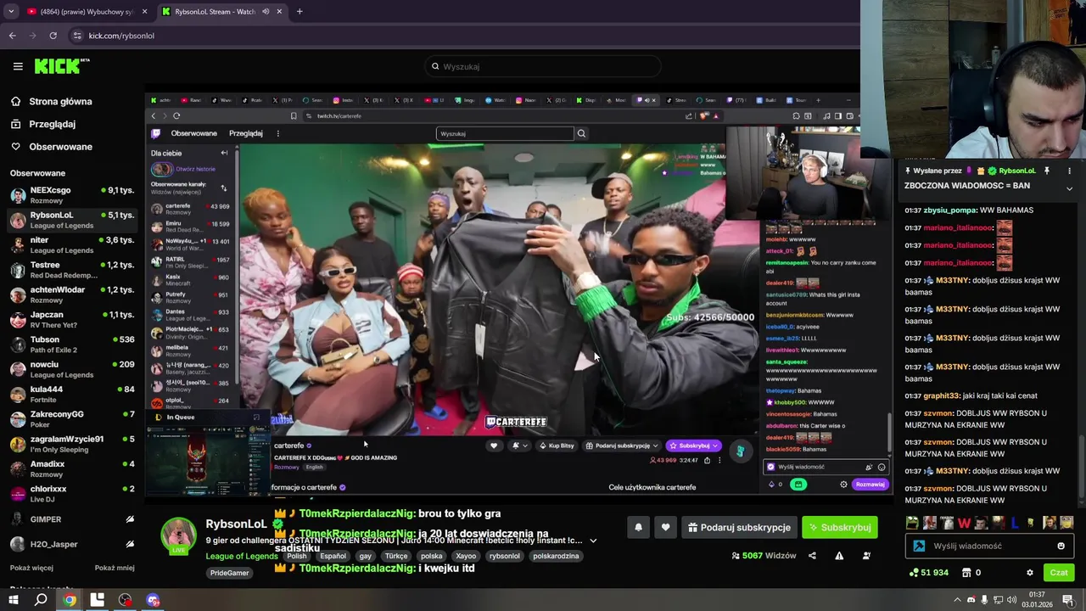Open the emoji picker in chat input
This screenshot has height=611, width=1086.
coord(1061,547)
